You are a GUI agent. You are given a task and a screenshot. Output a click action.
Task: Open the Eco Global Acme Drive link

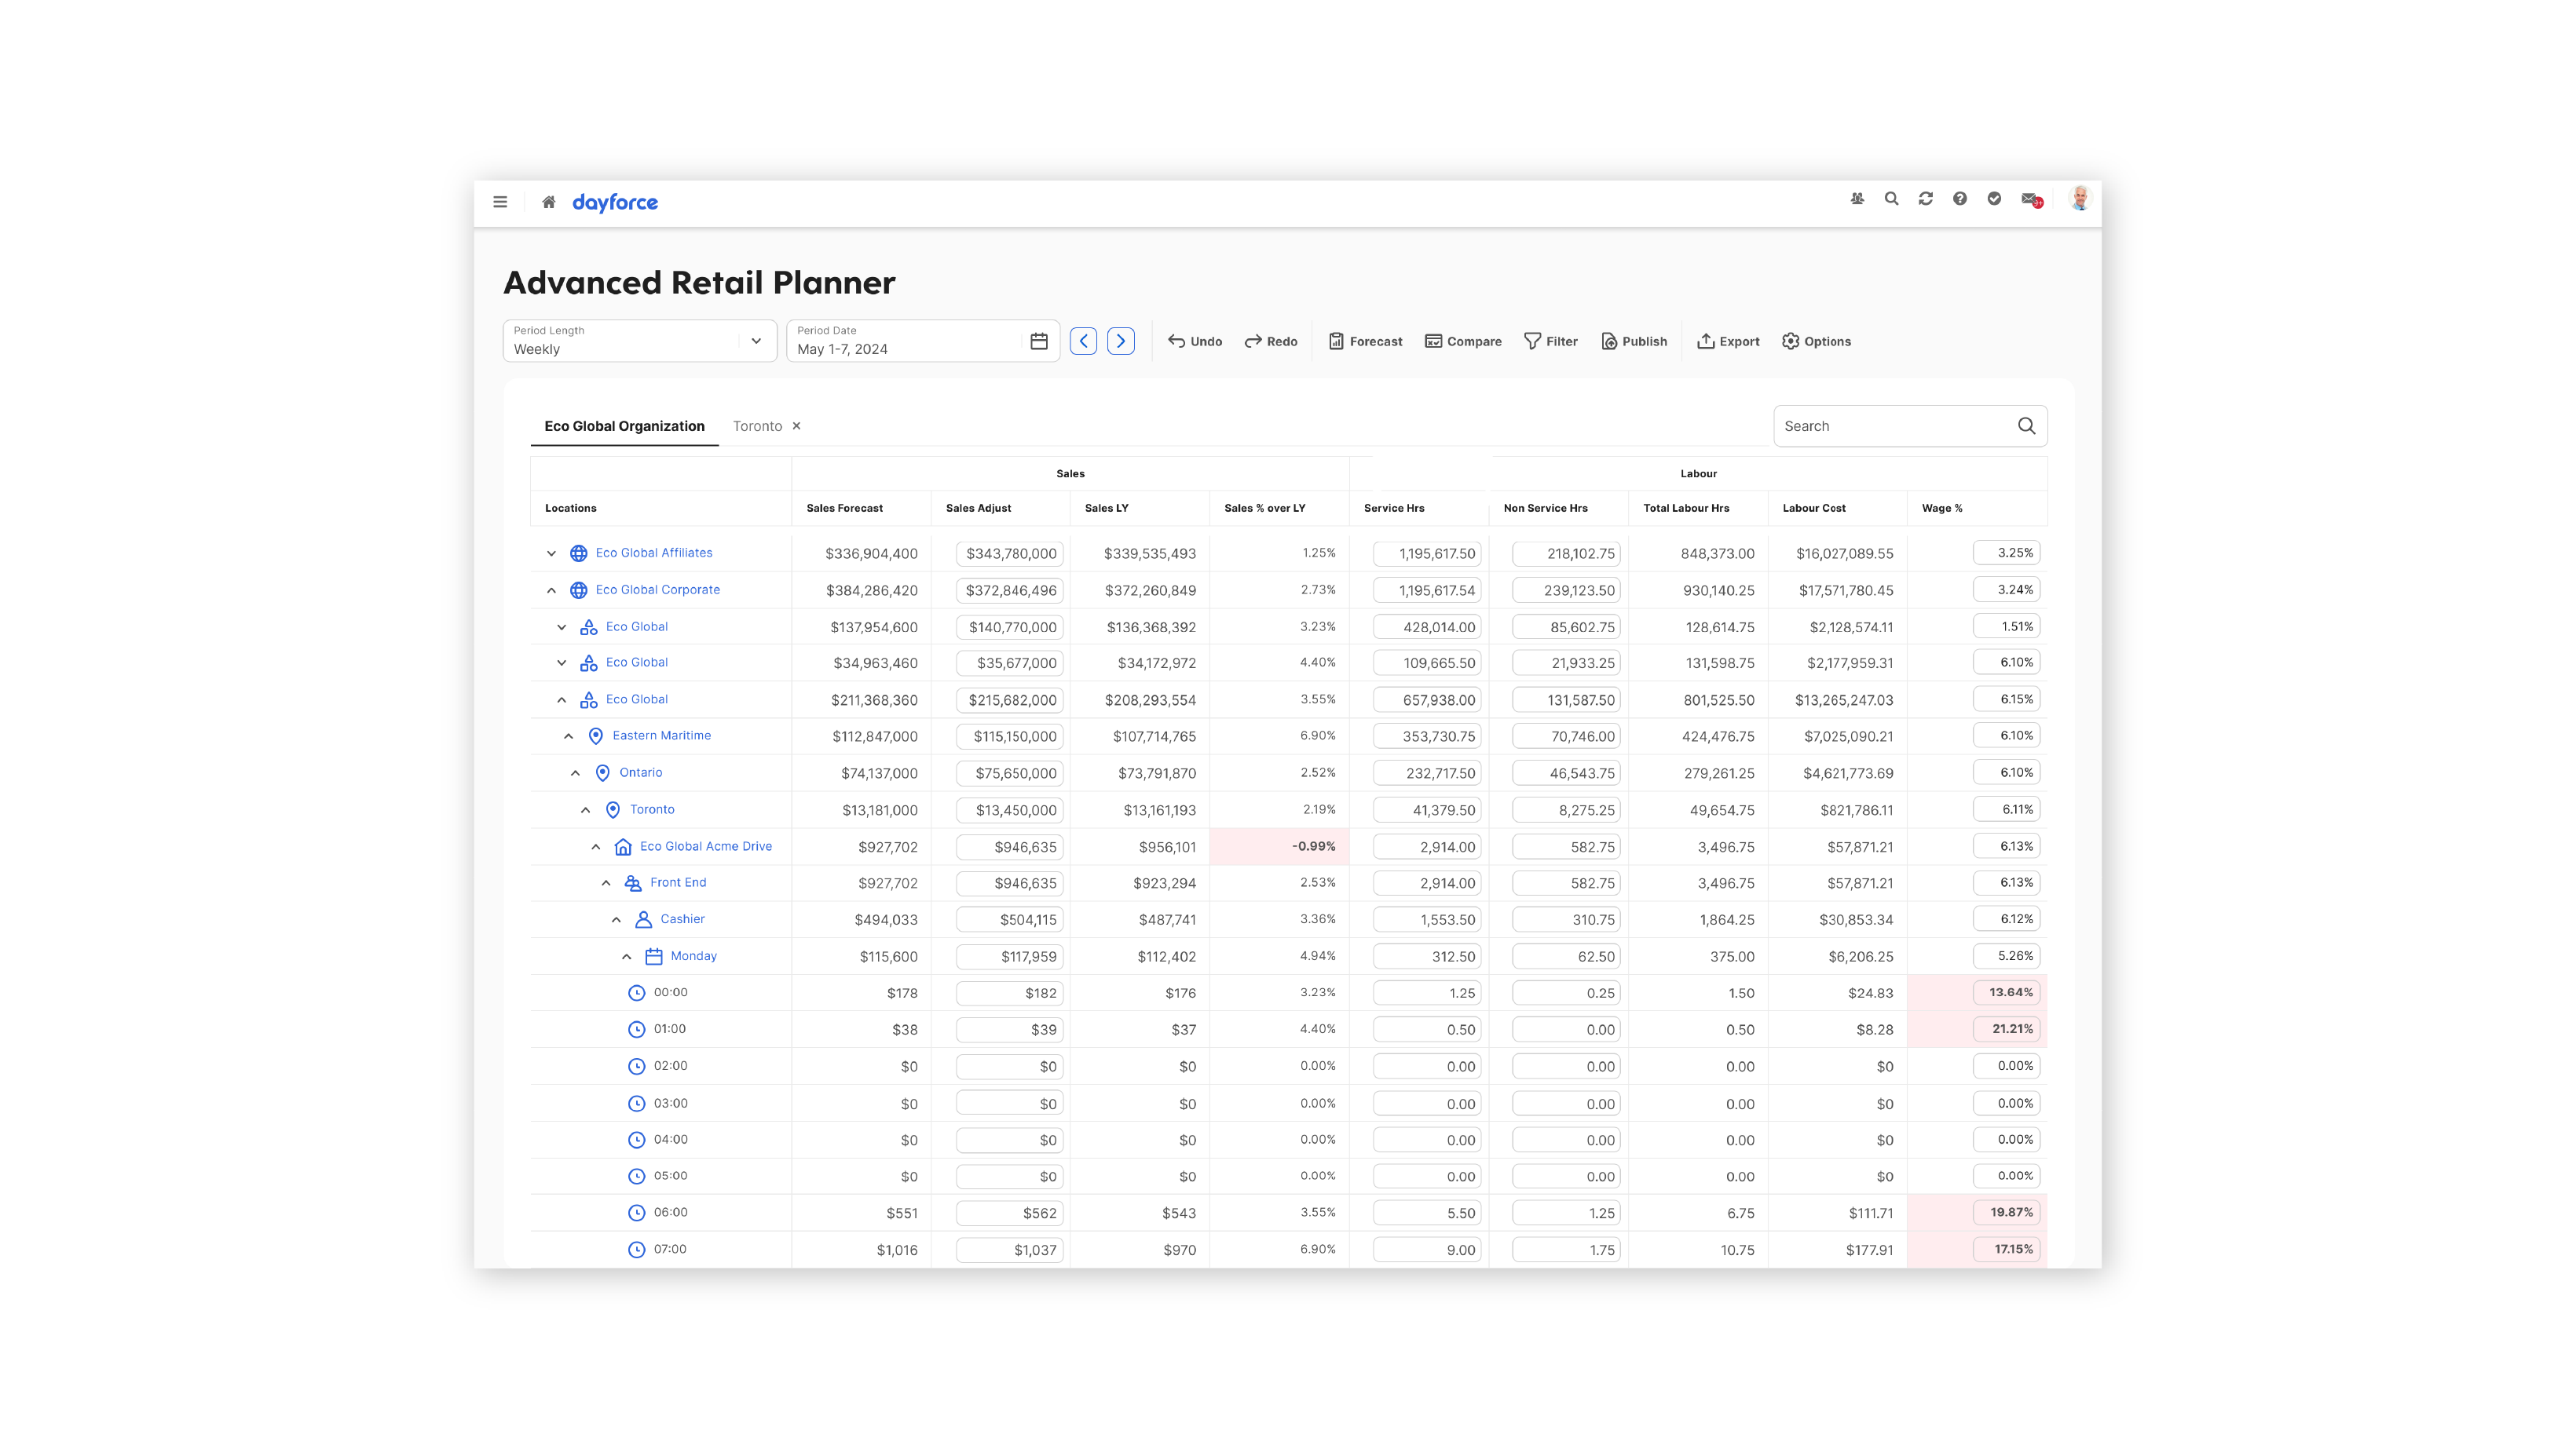(706, 846)
